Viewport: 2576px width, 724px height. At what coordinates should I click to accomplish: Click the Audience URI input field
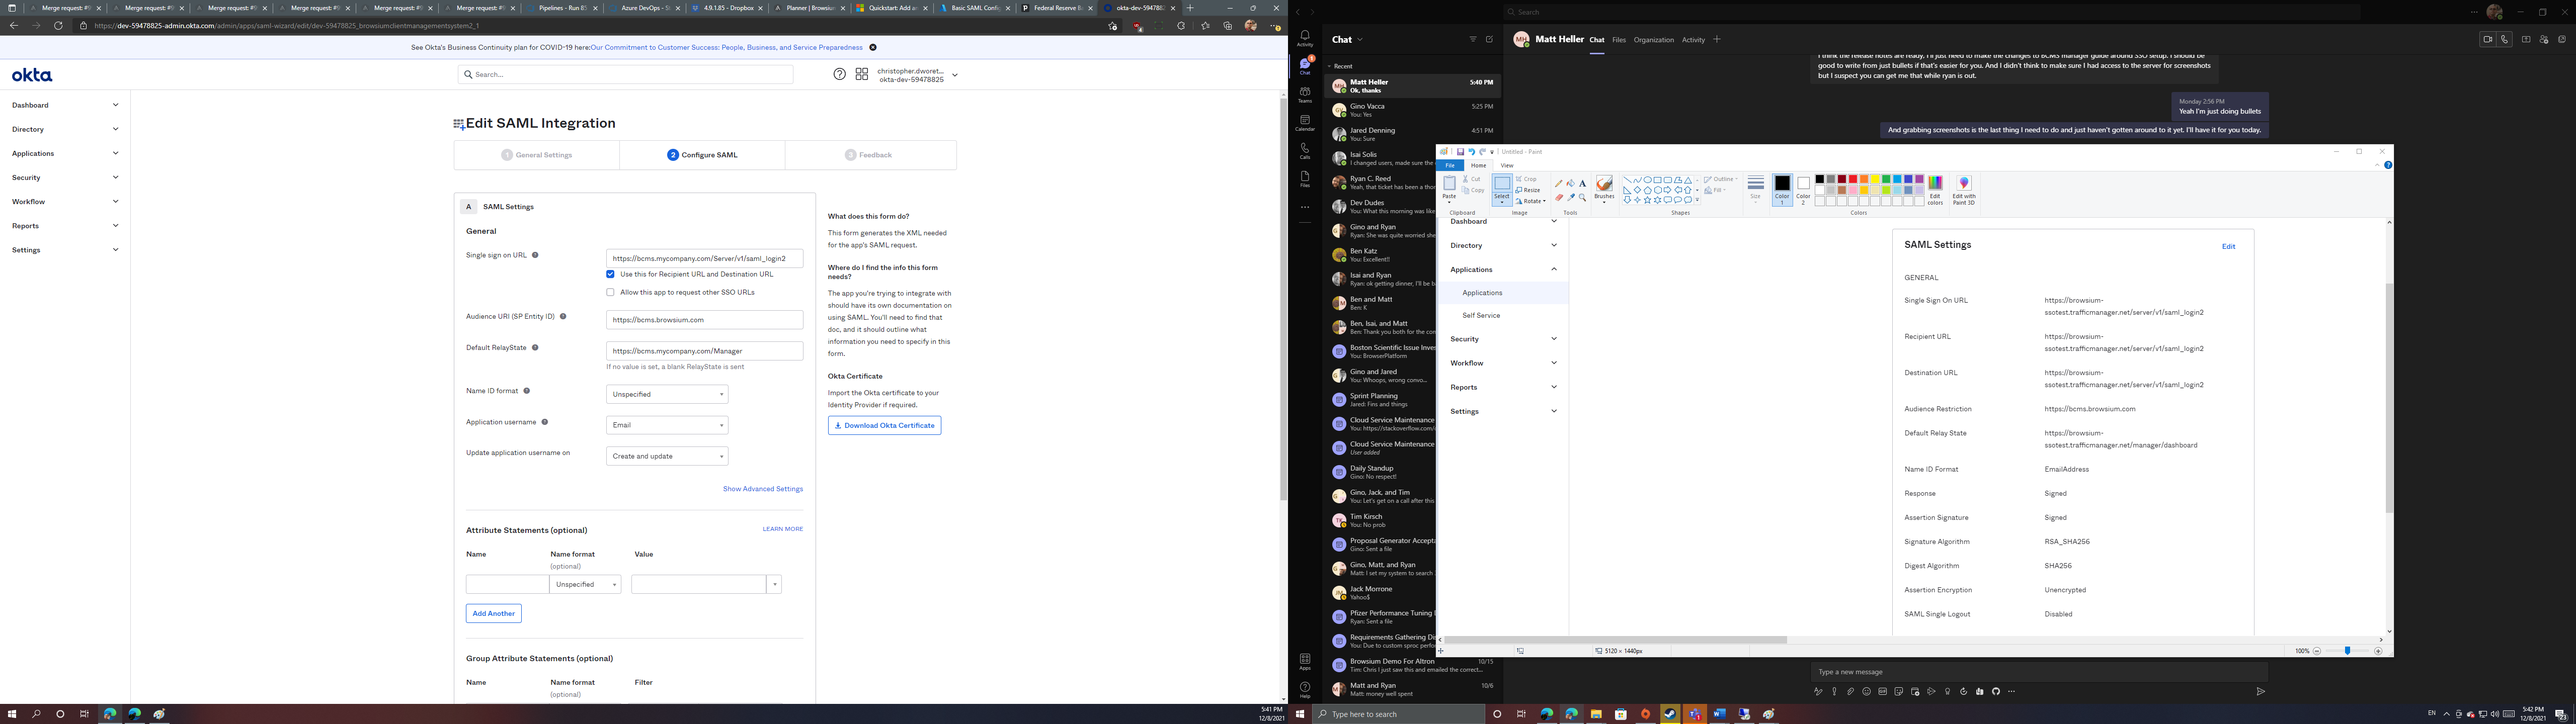coord(704,320)
